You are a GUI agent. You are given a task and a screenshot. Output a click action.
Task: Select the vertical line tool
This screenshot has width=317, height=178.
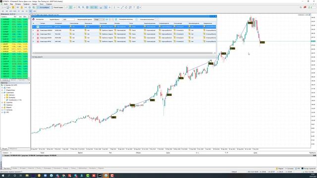[114, 7]
